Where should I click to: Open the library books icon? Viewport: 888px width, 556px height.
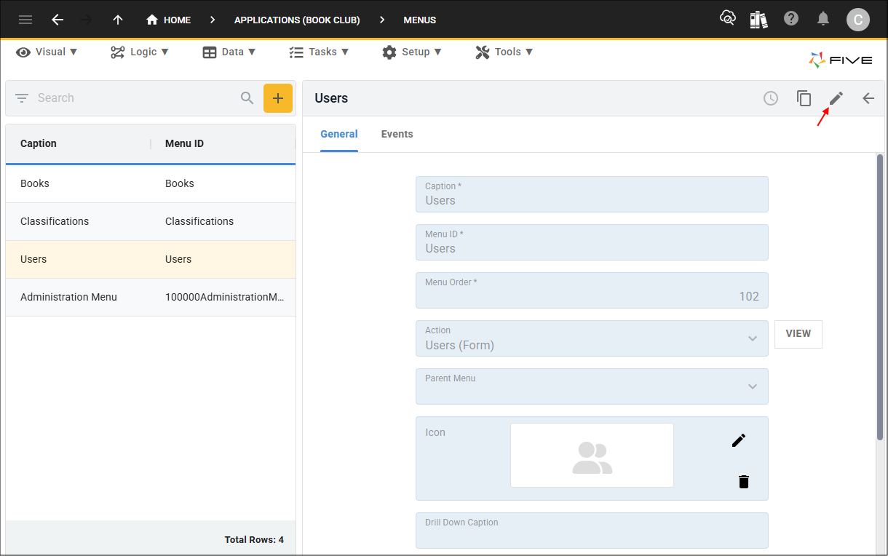click(x=759, y=19)
